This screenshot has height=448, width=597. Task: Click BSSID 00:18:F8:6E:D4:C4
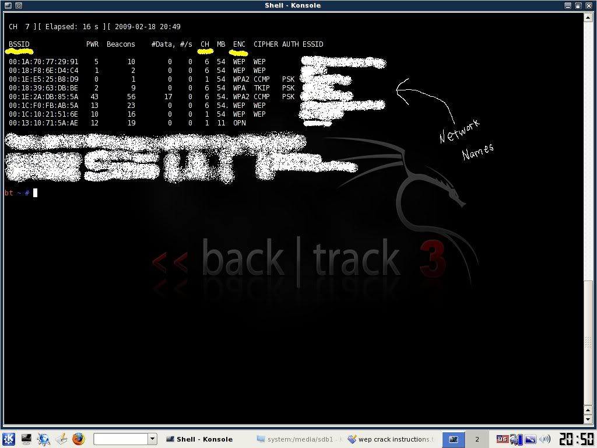(43, 70)
